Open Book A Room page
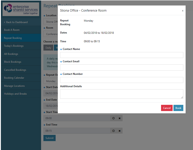Screen dimensions: 193x150 point(21,30)
